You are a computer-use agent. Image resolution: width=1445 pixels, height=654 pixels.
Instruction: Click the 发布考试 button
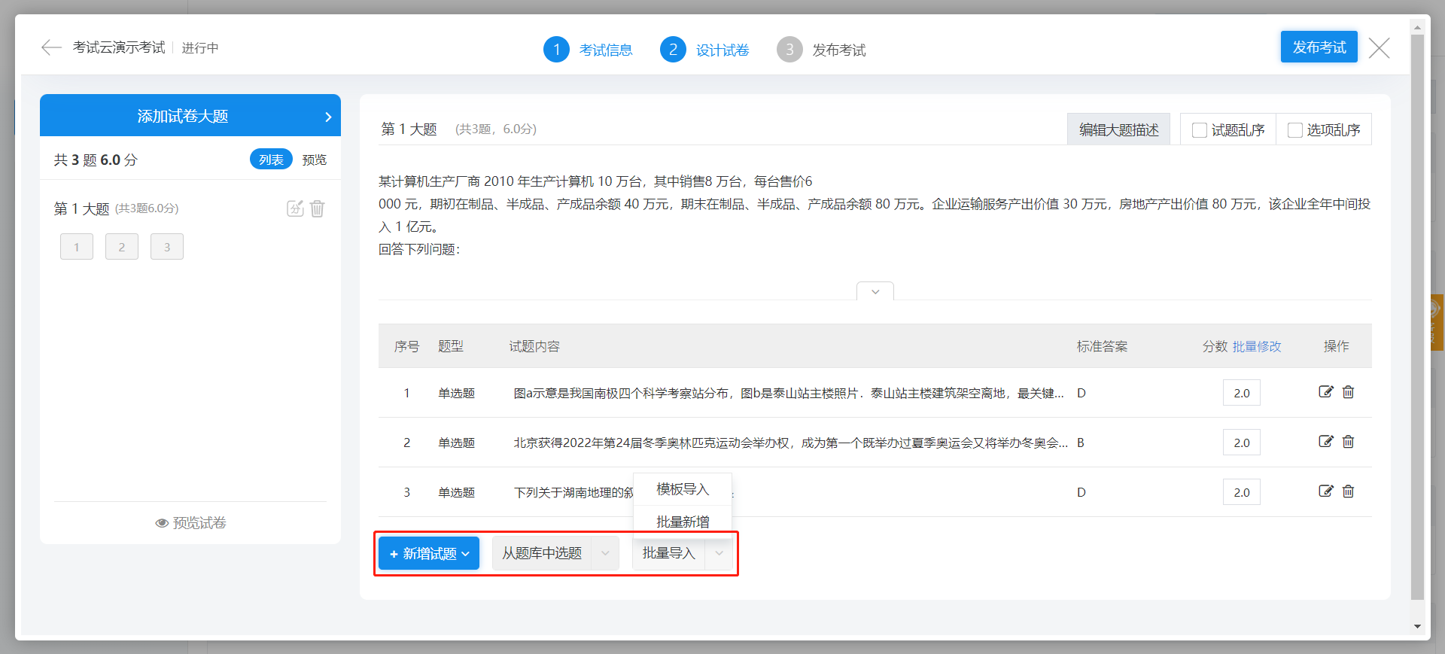[1319, 47]
